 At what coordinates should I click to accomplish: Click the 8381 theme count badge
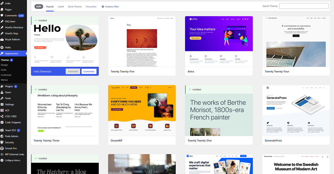[x=39, y=7]
